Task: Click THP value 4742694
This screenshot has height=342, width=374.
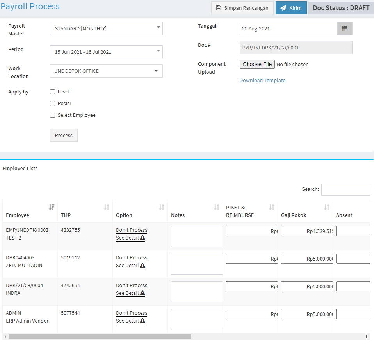Action: coord(70,285)
